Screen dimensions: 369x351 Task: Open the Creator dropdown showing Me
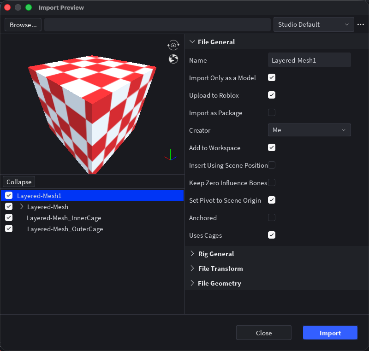point(309,130)
